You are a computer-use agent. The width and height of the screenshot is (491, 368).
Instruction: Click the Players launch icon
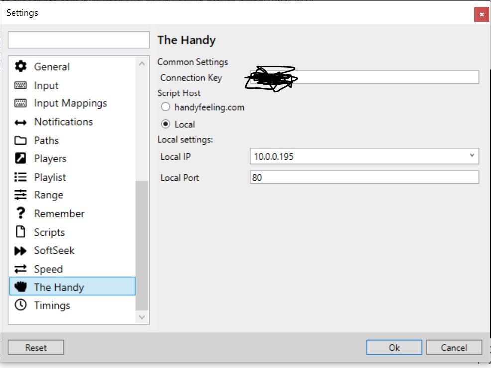[x=21, y=158]
